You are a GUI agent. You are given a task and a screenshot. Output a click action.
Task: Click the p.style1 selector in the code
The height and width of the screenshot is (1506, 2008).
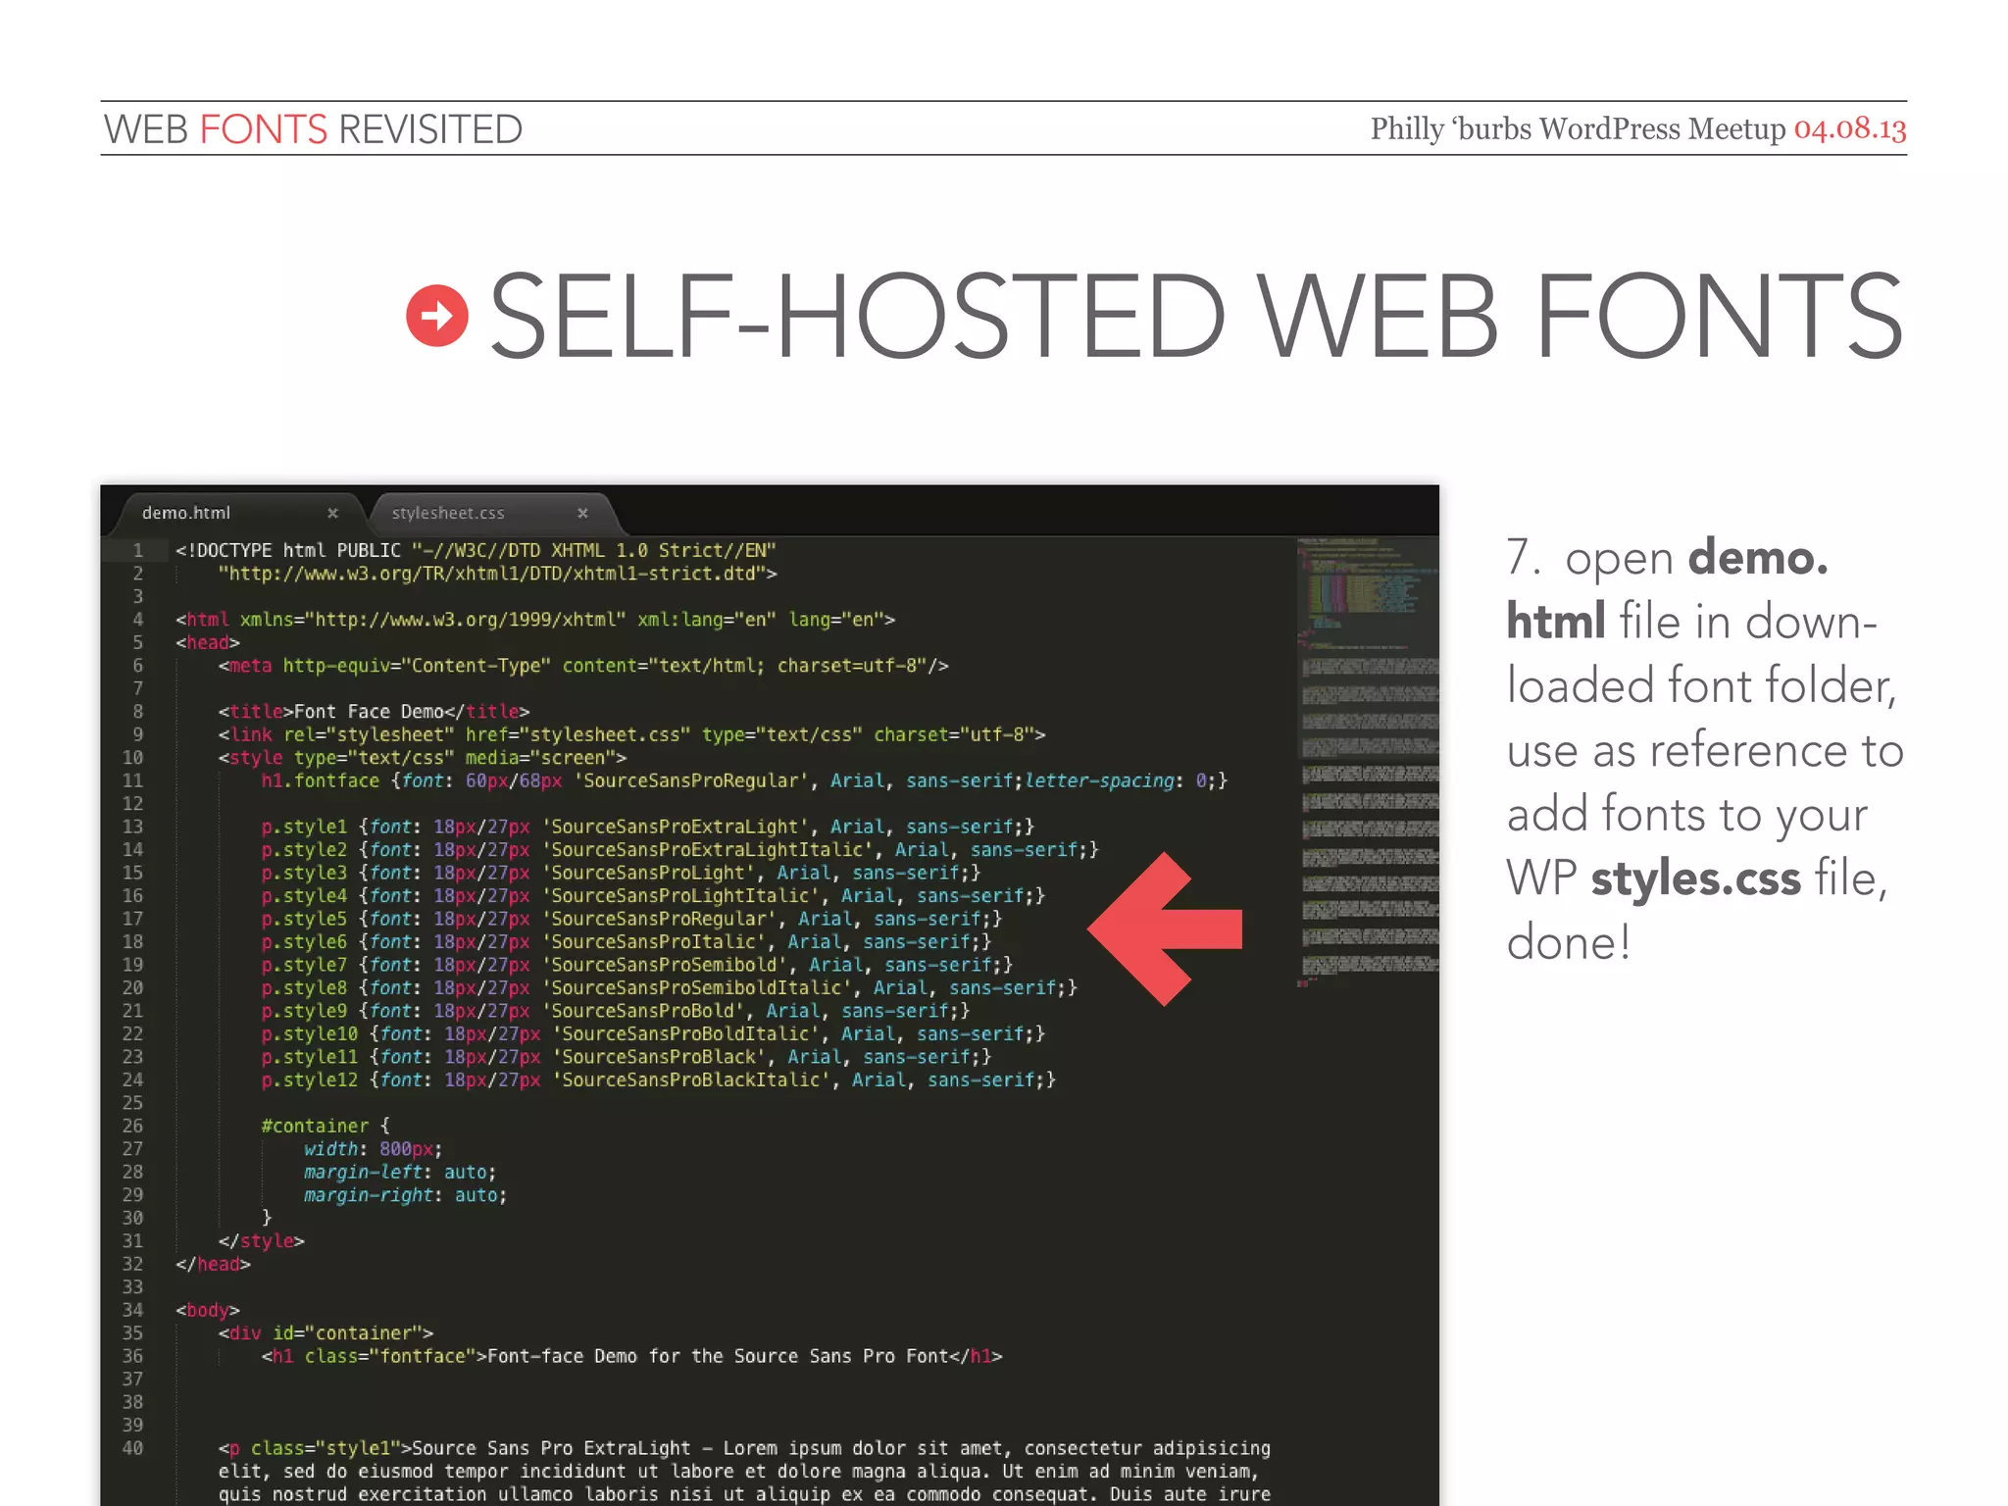(x=304, y=827)
